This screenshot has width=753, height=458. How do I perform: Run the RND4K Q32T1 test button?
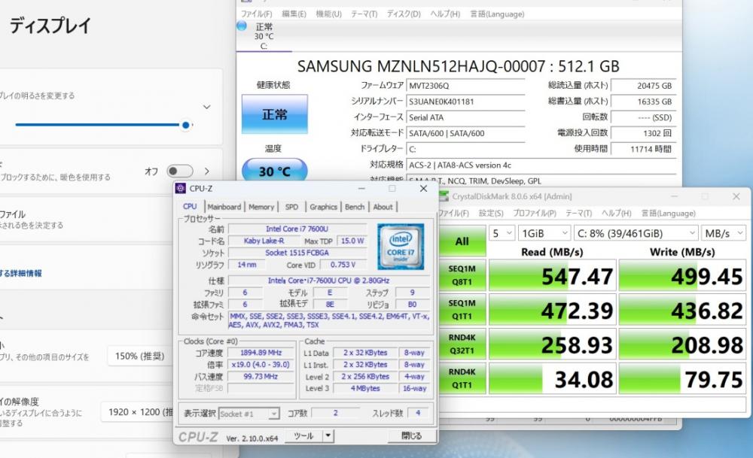[462, 344]
